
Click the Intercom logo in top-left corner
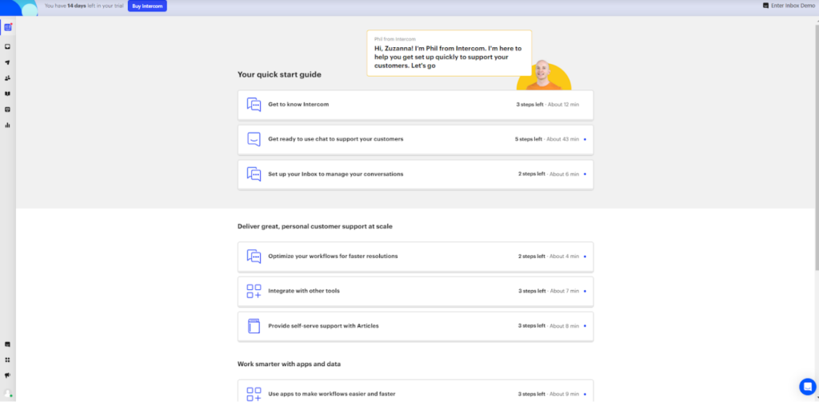(20, 6)
